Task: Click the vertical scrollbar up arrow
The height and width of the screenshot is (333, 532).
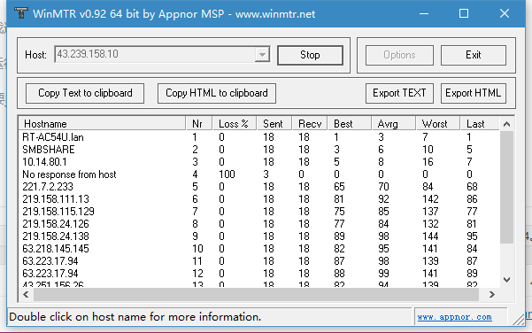Action: point(507,124)
